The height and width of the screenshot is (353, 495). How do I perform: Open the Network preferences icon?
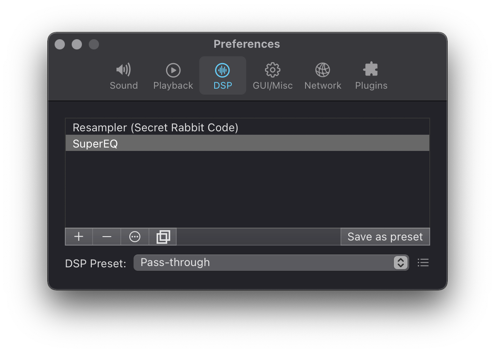323,75
